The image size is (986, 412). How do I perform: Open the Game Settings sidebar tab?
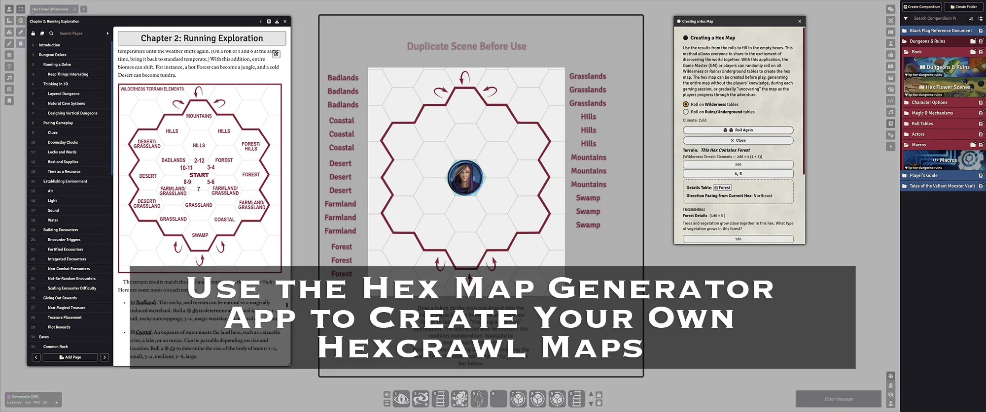pos(890,135)
